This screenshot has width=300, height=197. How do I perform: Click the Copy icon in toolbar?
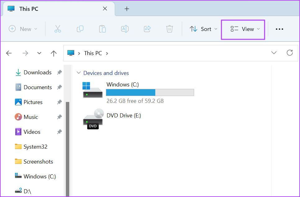[x=80, y=29]
